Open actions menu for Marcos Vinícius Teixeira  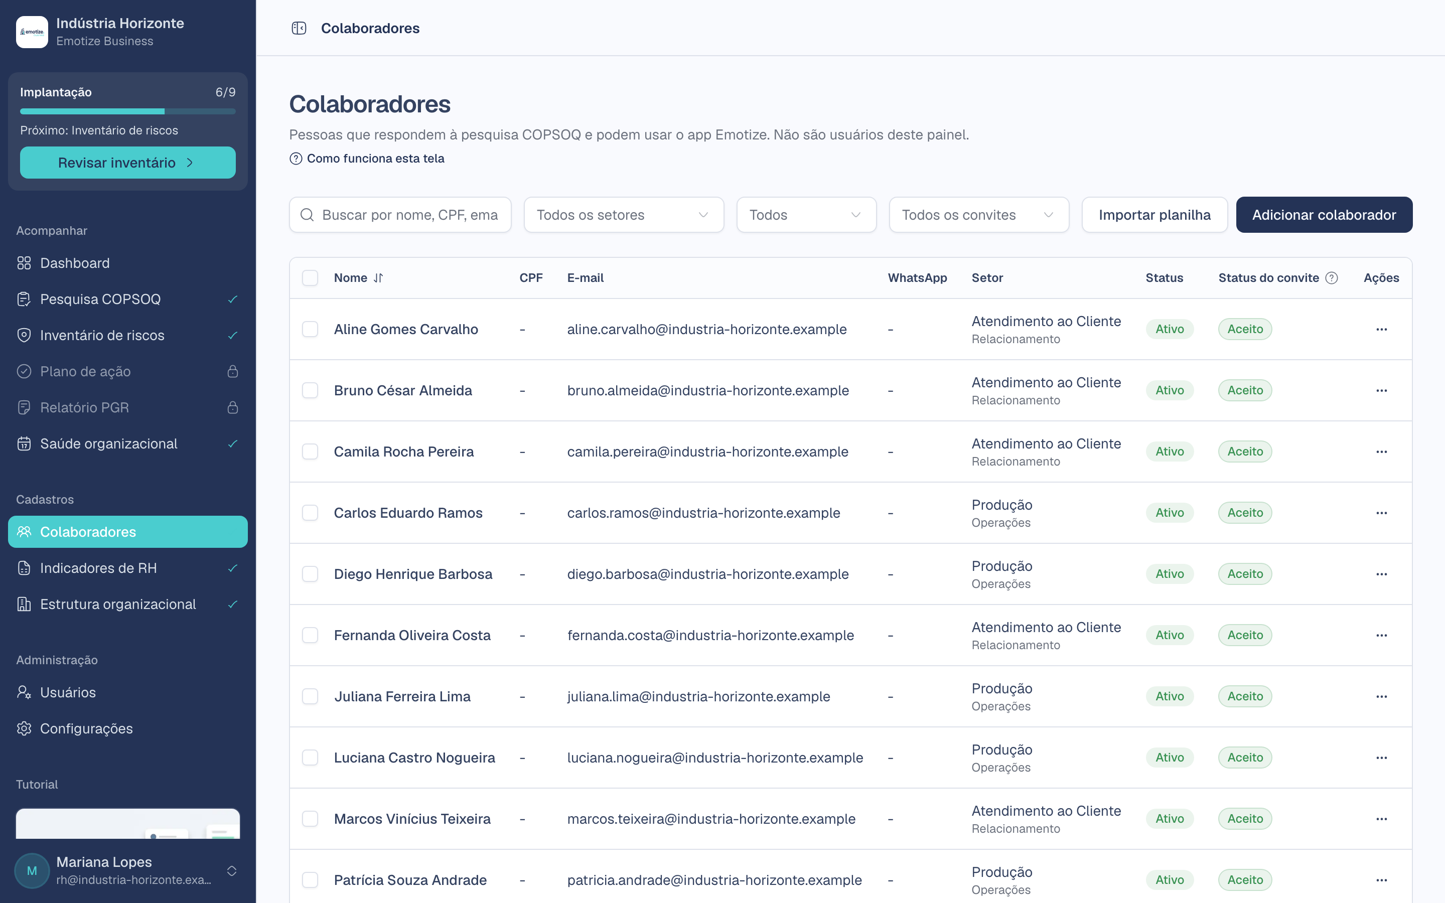coord(1381,819)
